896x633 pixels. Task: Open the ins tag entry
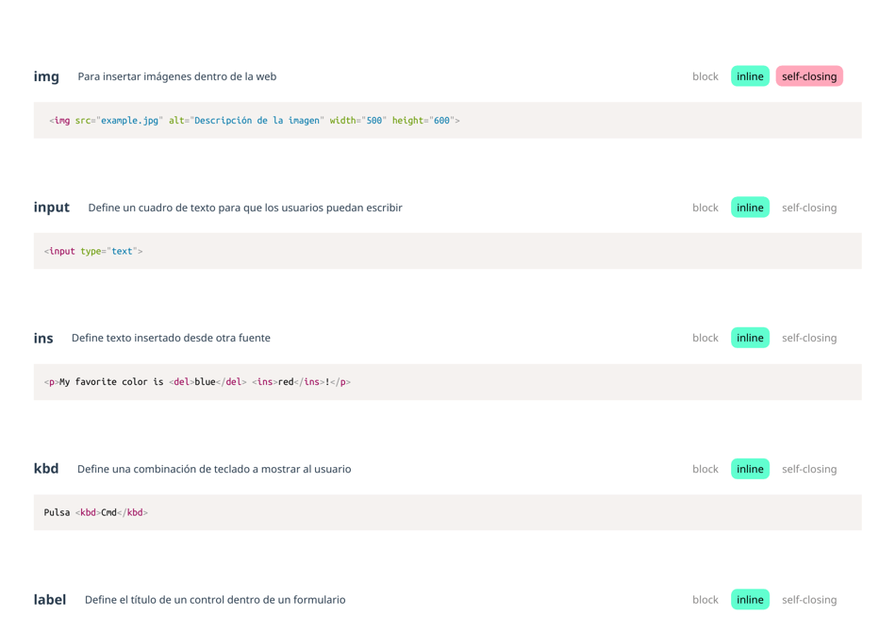pos(43,337)
